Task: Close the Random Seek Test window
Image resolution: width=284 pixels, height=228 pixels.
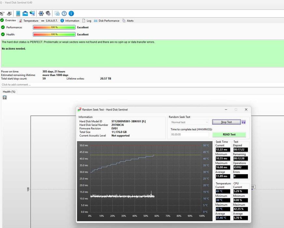Action: [246, 110]
